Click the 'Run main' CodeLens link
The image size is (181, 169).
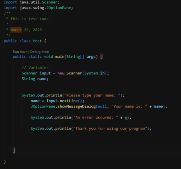point(20,52)
